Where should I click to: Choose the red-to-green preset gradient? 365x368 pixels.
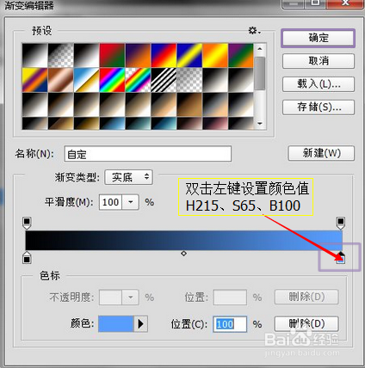[x=112, y=55]
